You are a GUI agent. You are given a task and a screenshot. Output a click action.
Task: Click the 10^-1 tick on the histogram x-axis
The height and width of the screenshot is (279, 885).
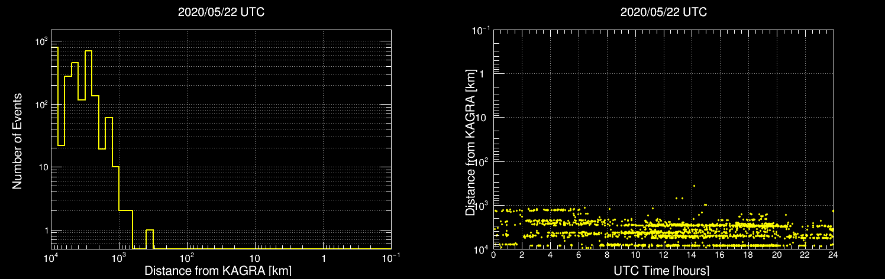click(x=392, y=257)
